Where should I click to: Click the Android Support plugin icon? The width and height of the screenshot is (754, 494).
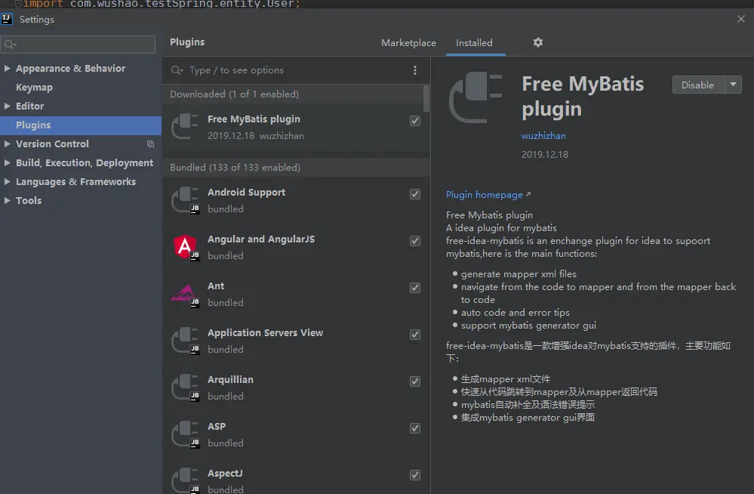185,200
